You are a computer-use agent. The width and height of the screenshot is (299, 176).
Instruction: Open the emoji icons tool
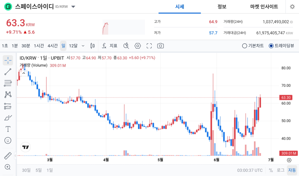pyautogui.click(x=8, y=141)
